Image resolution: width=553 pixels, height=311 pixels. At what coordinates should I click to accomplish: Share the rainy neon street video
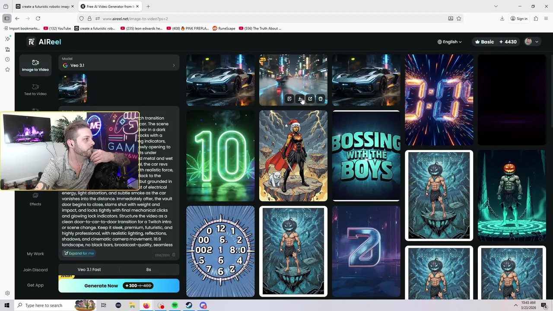click(x=310, y=99)
